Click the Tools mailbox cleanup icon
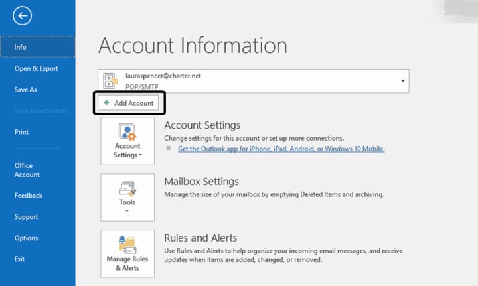This screenshot has height=286, width=478. [x=127, y=189]
